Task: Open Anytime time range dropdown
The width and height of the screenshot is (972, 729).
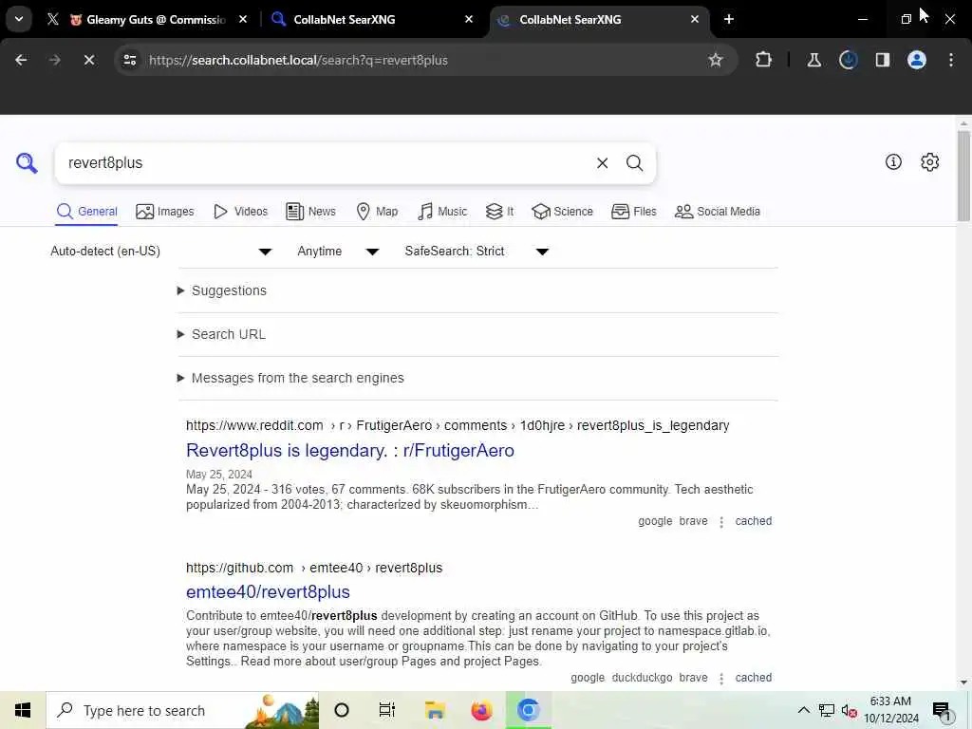Action: [338, 251]
